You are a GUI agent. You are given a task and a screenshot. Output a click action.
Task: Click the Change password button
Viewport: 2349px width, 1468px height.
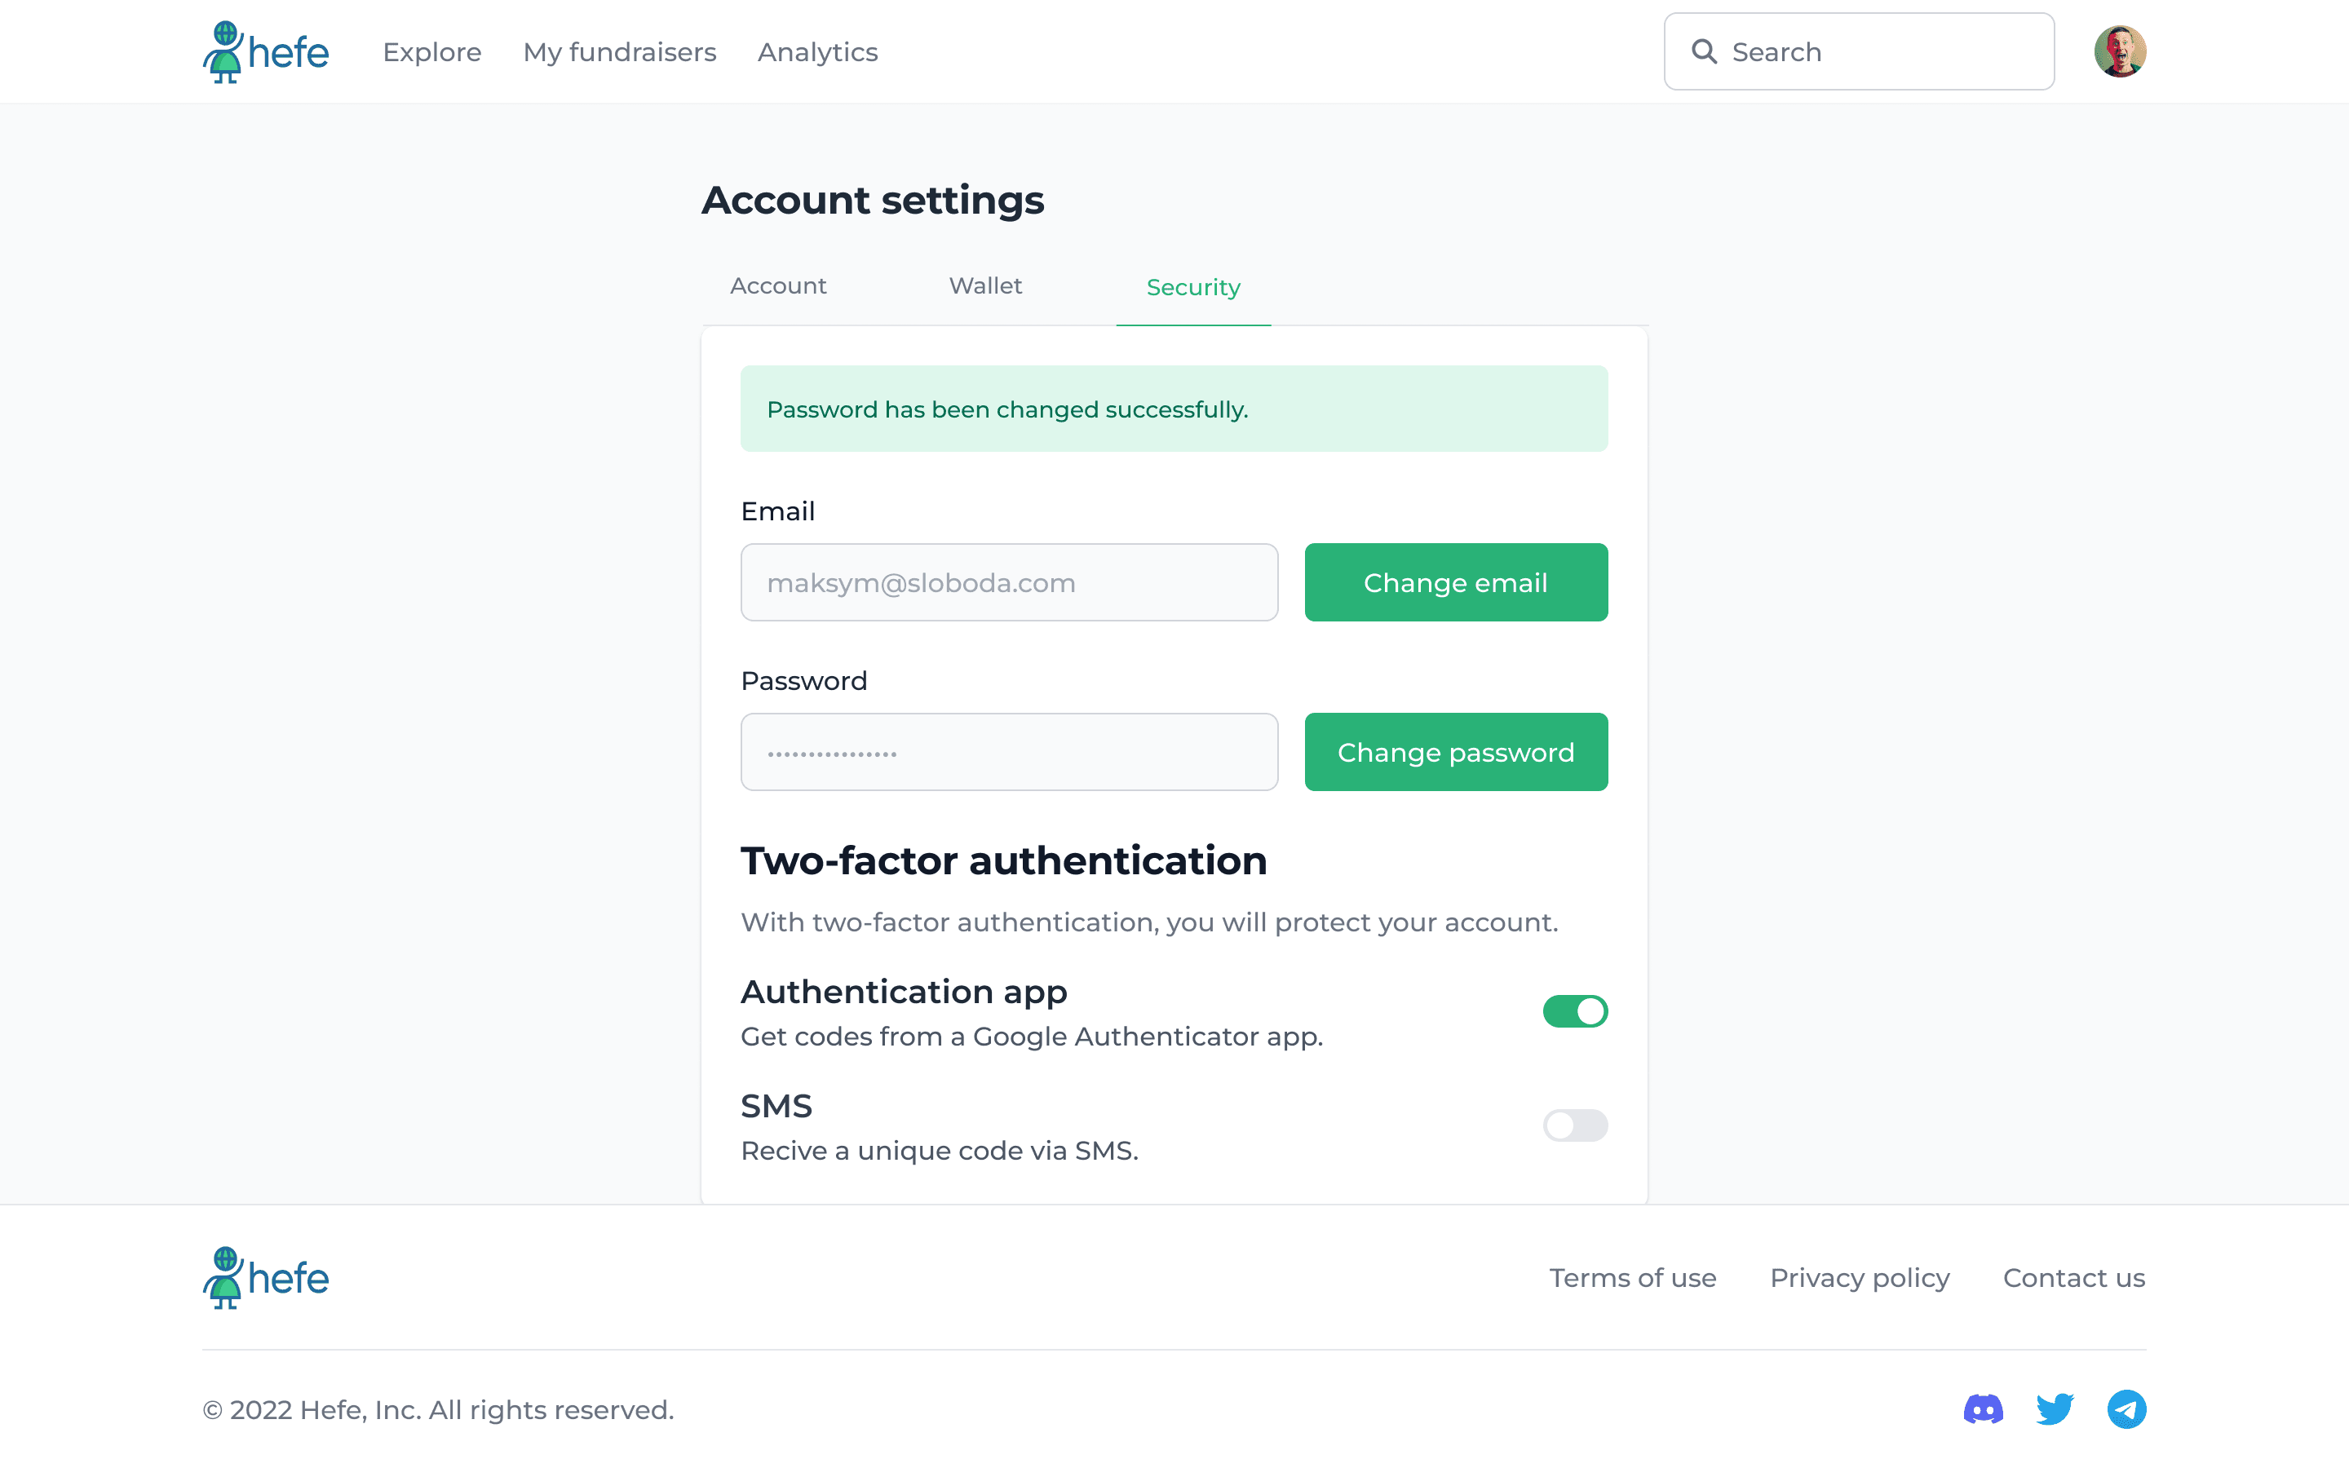coord(1456,753)
